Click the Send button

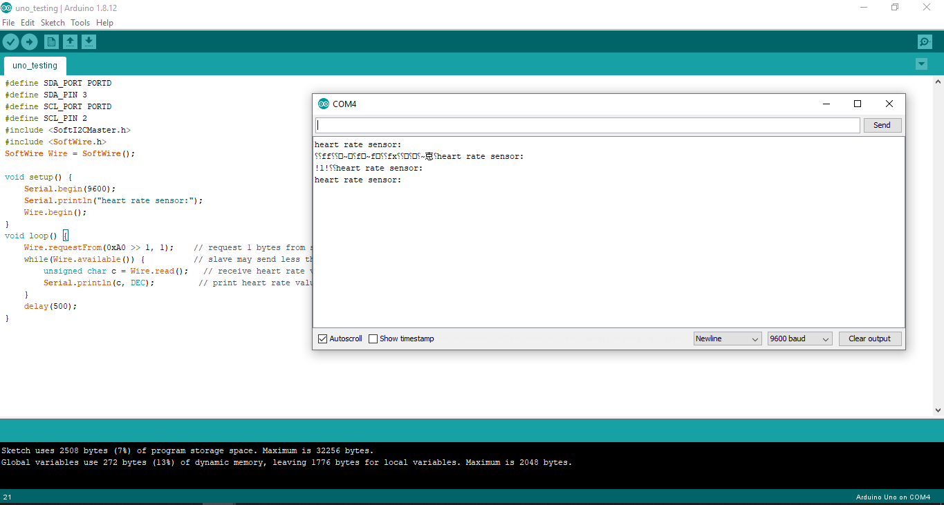click(882, 125)
